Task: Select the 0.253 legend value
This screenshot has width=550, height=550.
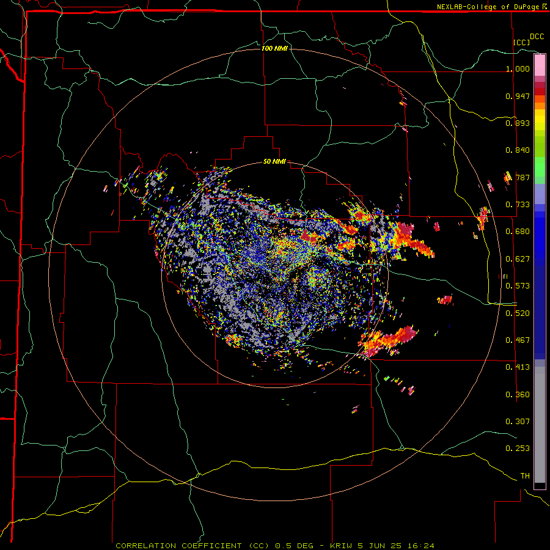Action: point(518,449)
